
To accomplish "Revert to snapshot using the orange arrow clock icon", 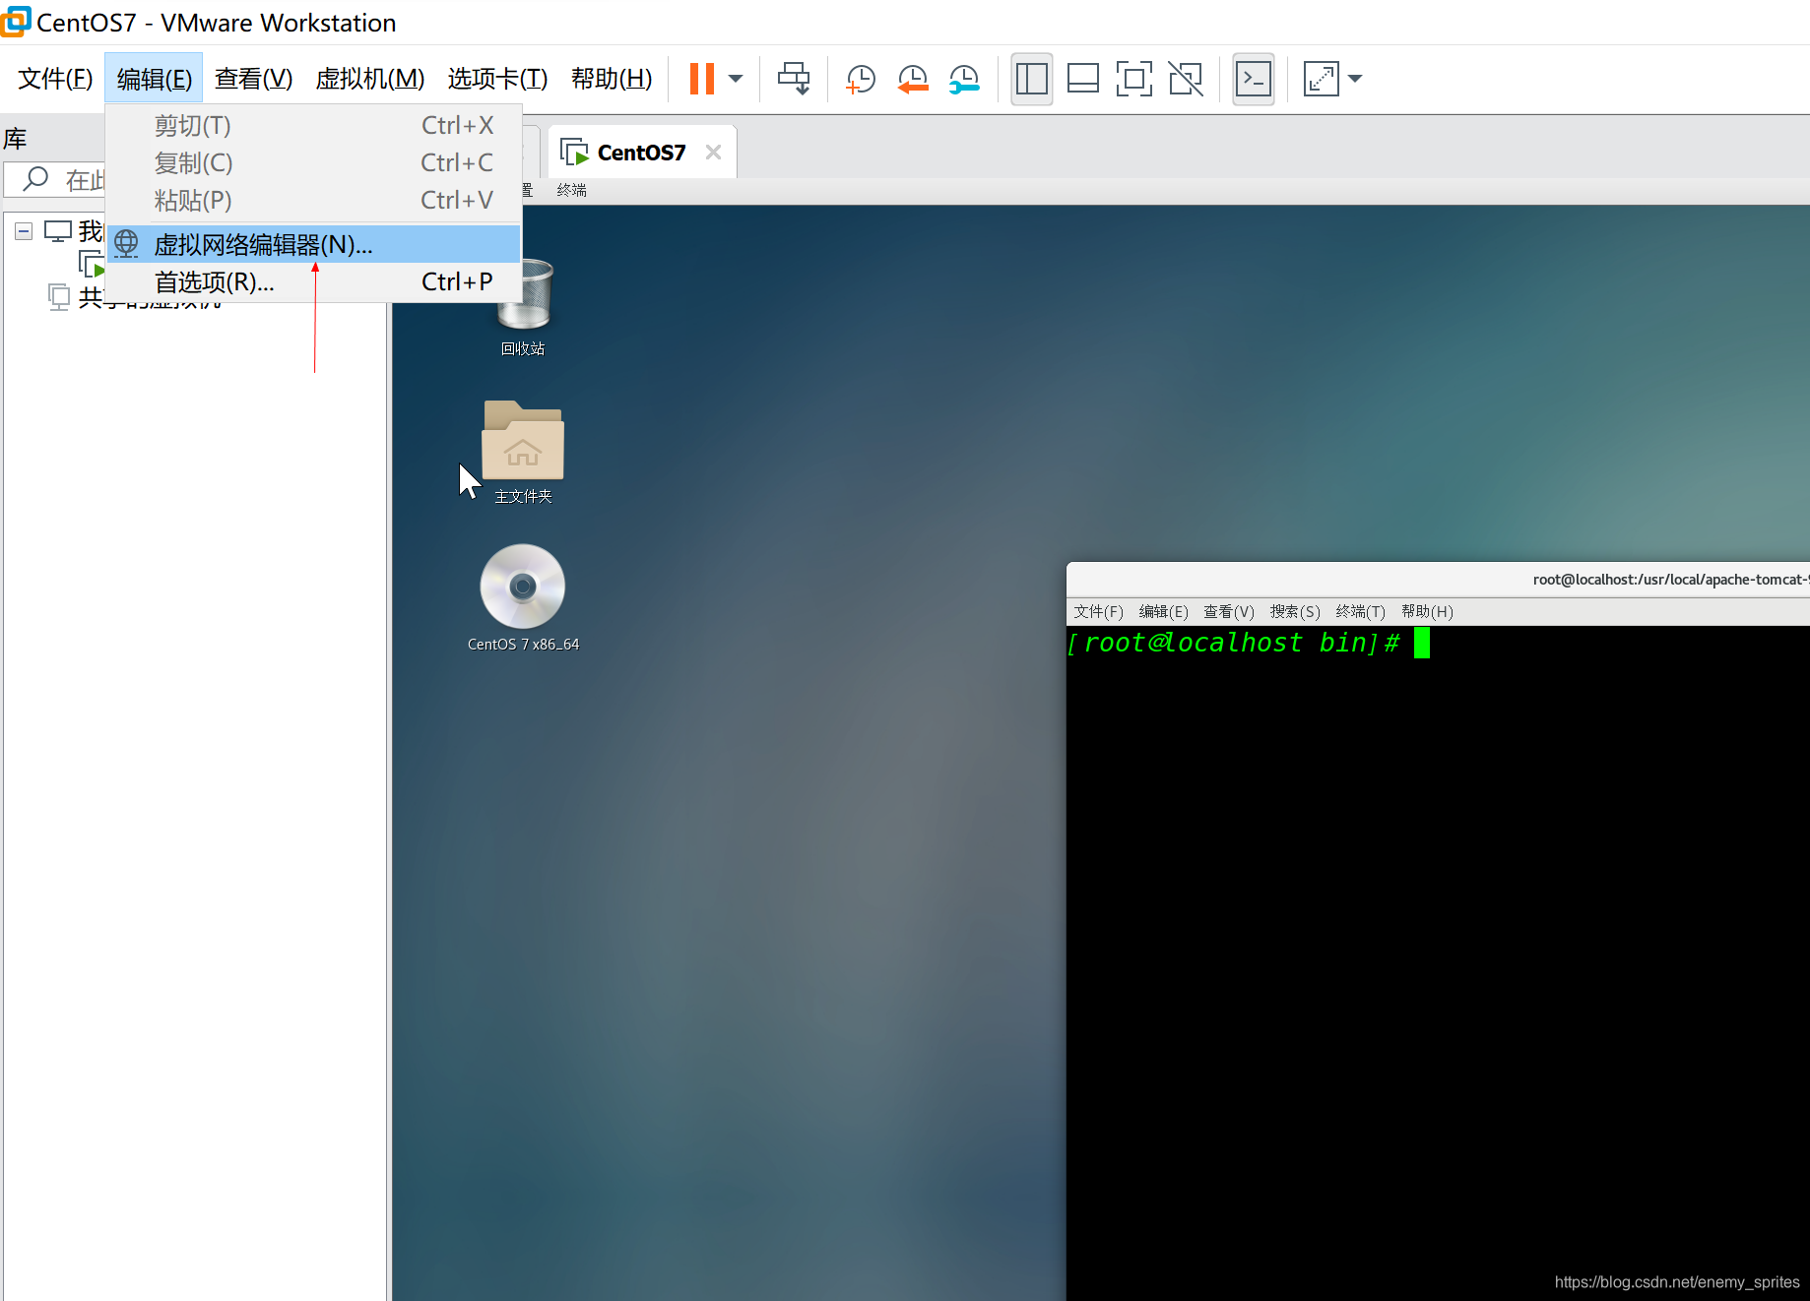I will tap(913, 79).
